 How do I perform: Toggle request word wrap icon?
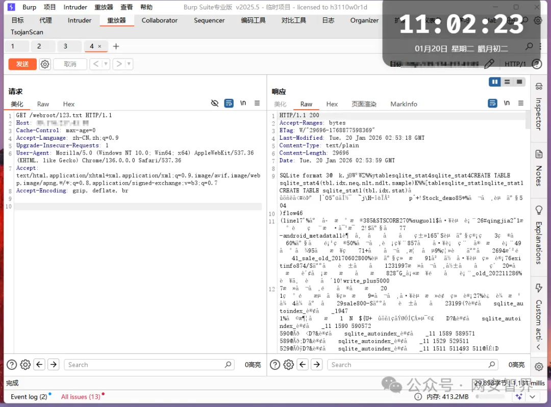229,103
